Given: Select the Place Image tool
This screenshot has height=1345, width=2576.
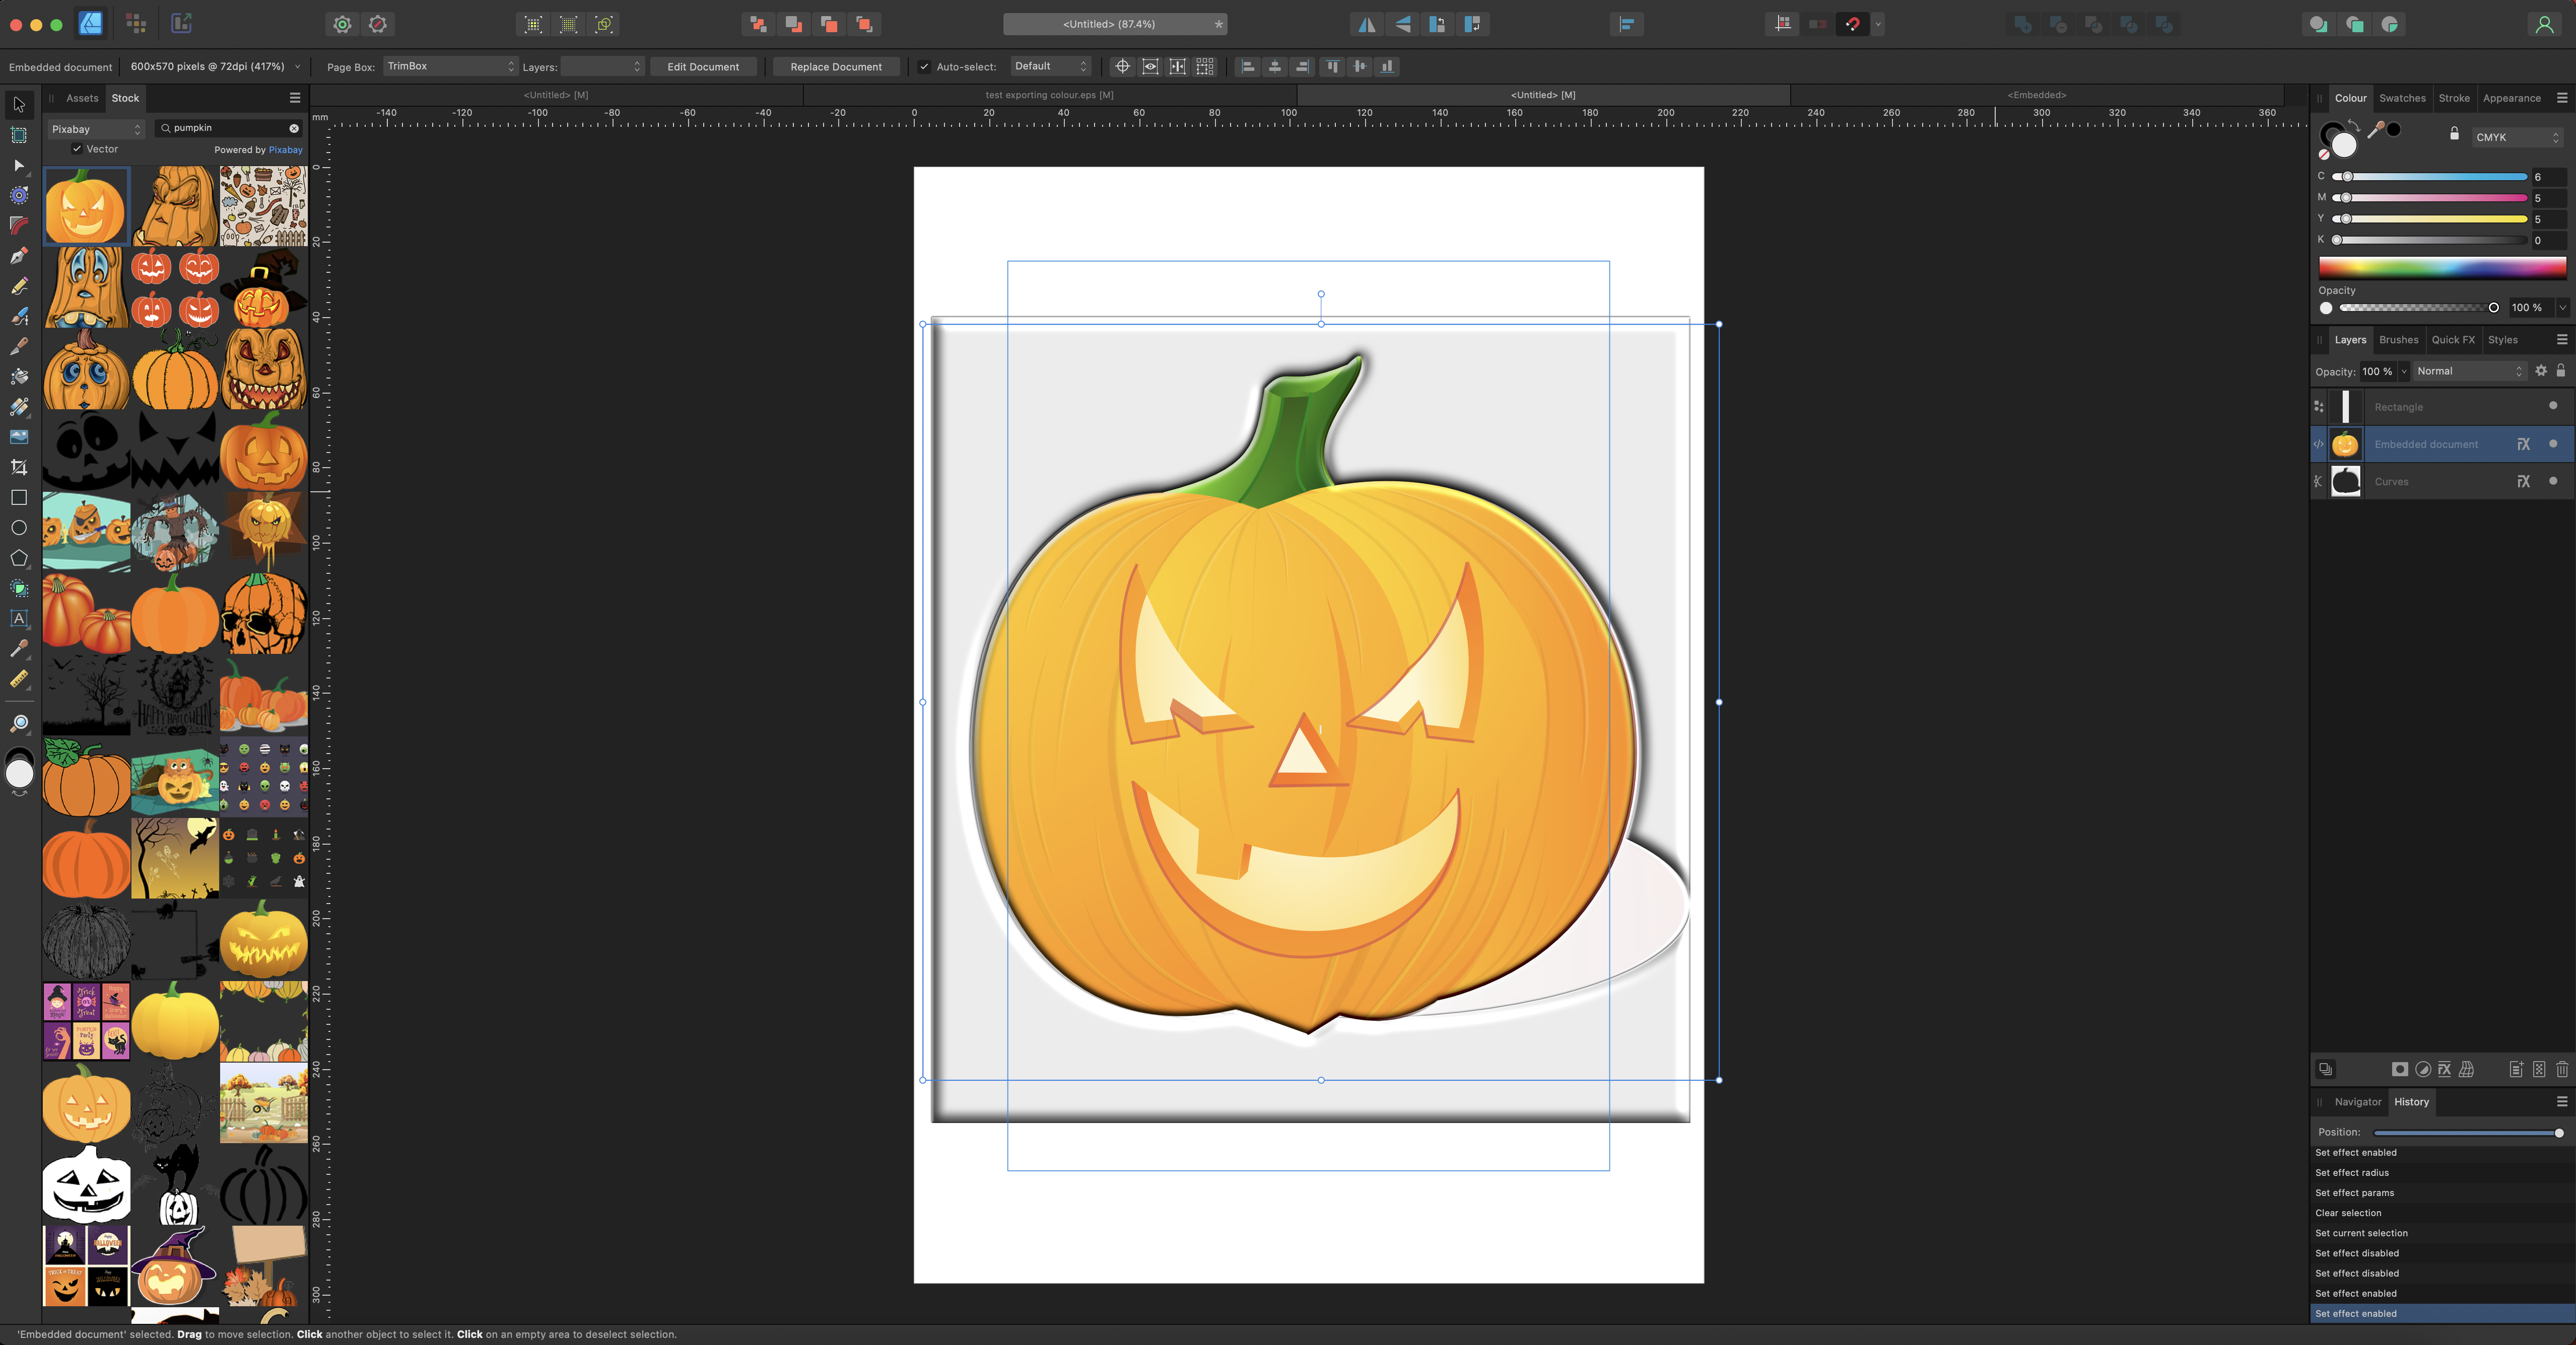Looking at the screenshot, I should point(18,437).
